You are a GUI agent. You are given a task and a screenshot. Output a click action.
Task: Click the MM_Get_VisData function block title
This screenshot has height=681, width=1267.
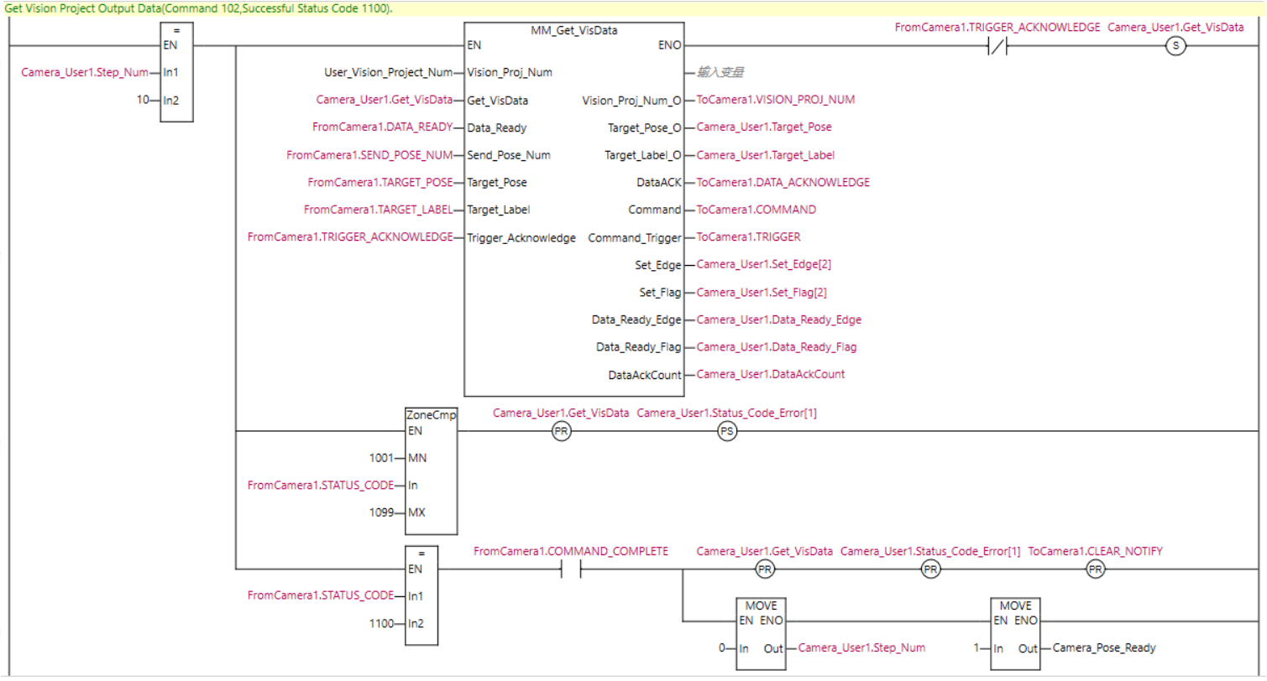pos(573,30)
